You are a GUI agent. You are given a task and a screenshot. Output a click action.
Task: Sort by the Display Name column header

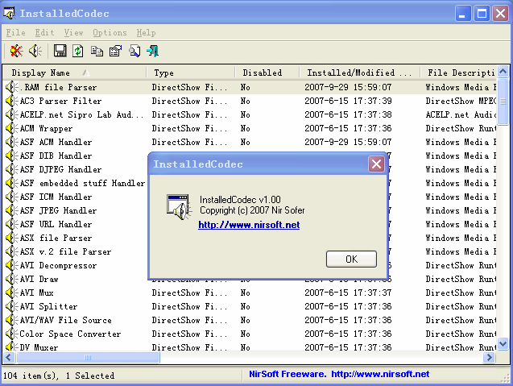pyautogui.click(x=75, y=73)
